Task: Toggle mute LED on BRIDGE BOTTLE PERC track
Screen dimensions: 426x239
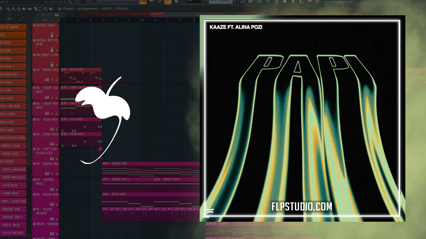Action: (x=57, y=50)
